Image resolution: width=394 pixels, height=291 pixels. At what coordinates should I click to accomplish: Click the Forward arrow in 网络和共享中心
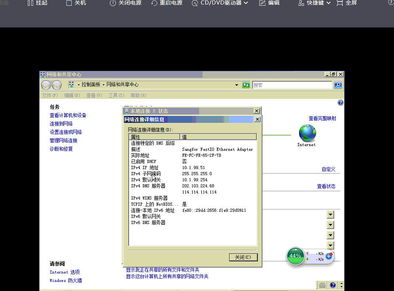[57, 85]
